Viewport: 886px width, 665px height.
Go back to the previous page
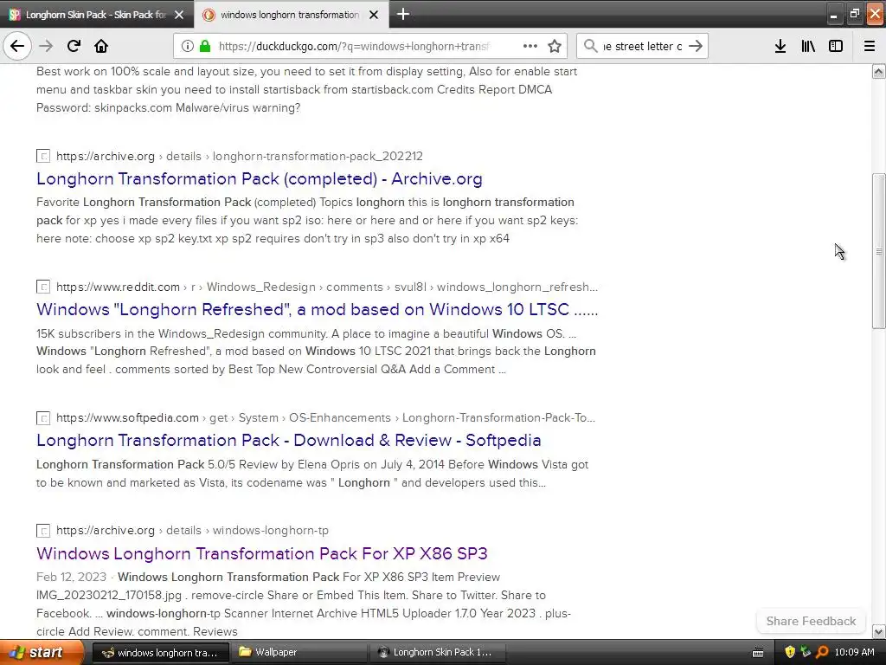pos(17,46)
